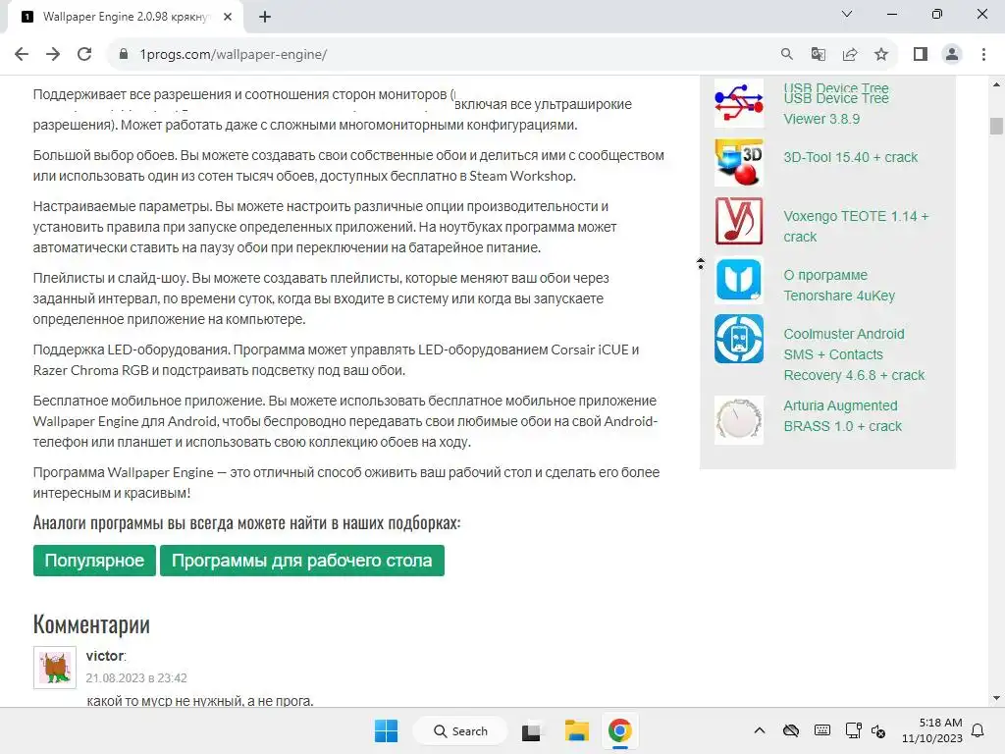The width and height of the screenshot is (1005, 754).
Task: Close the Wallpaper Engine tab
Action: (x=228, y=17)
